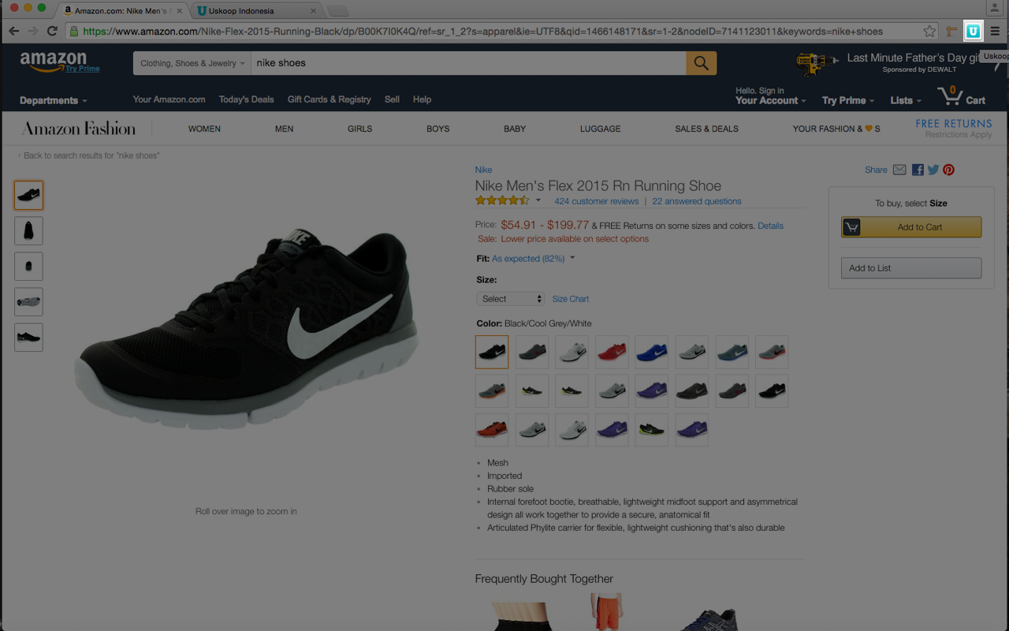Select the royal blue shoe color swatch
The height and width of the screenshot is (631, 1009).
point(652,352)
